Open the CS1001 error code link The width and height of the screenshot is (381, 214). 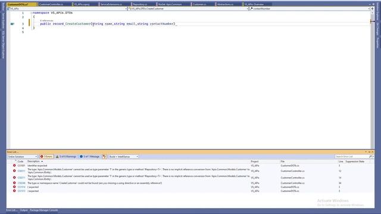[x=21, y=165]
